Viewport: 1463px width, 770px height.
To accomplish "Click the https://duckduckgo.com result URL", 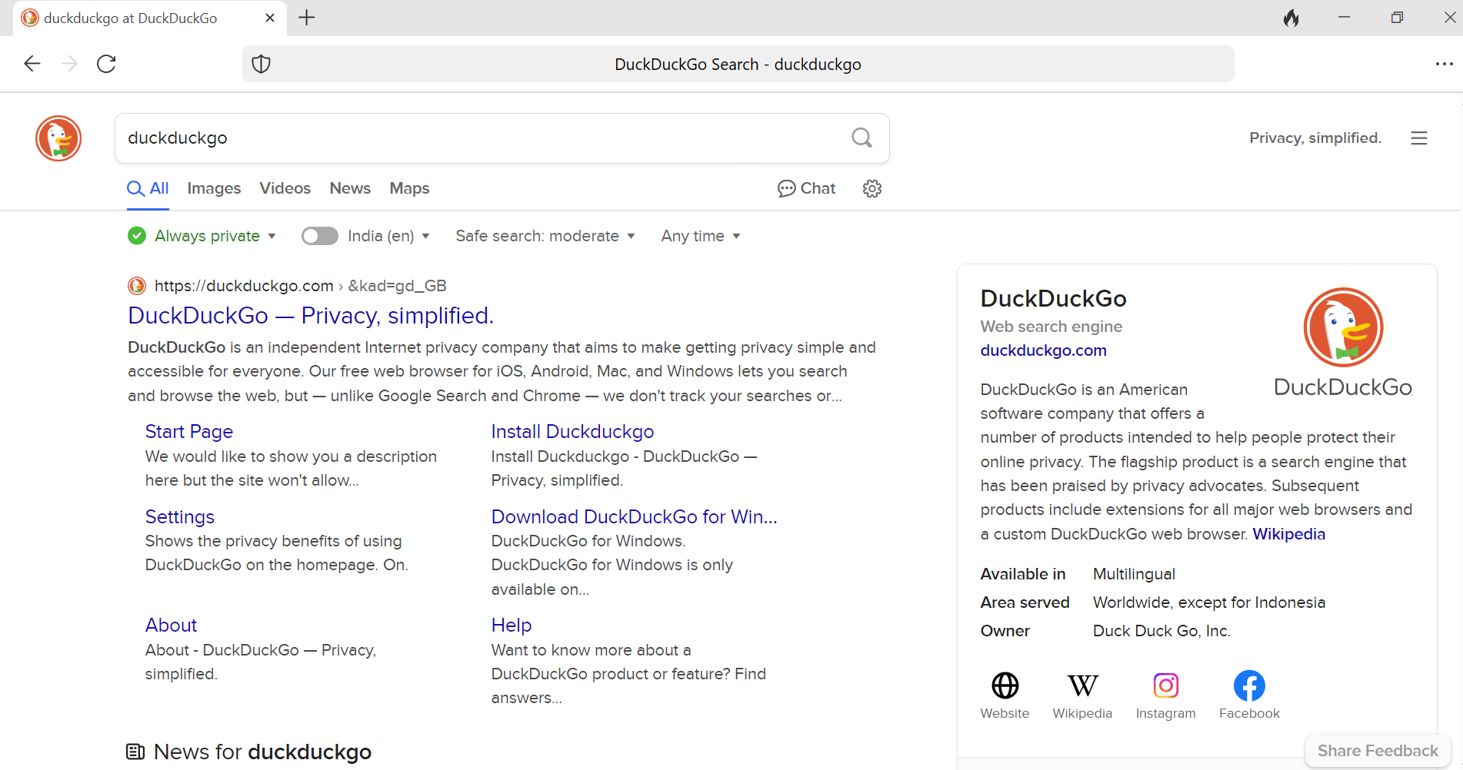I will tap(244, 286).
